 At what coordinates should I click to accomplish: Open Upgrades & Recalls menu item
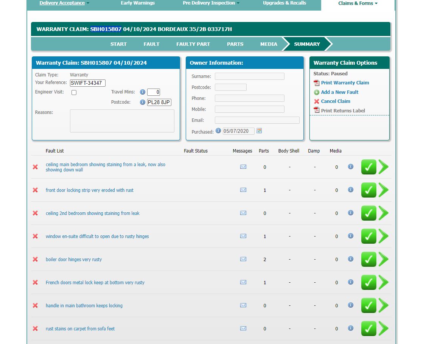point(284,3)
